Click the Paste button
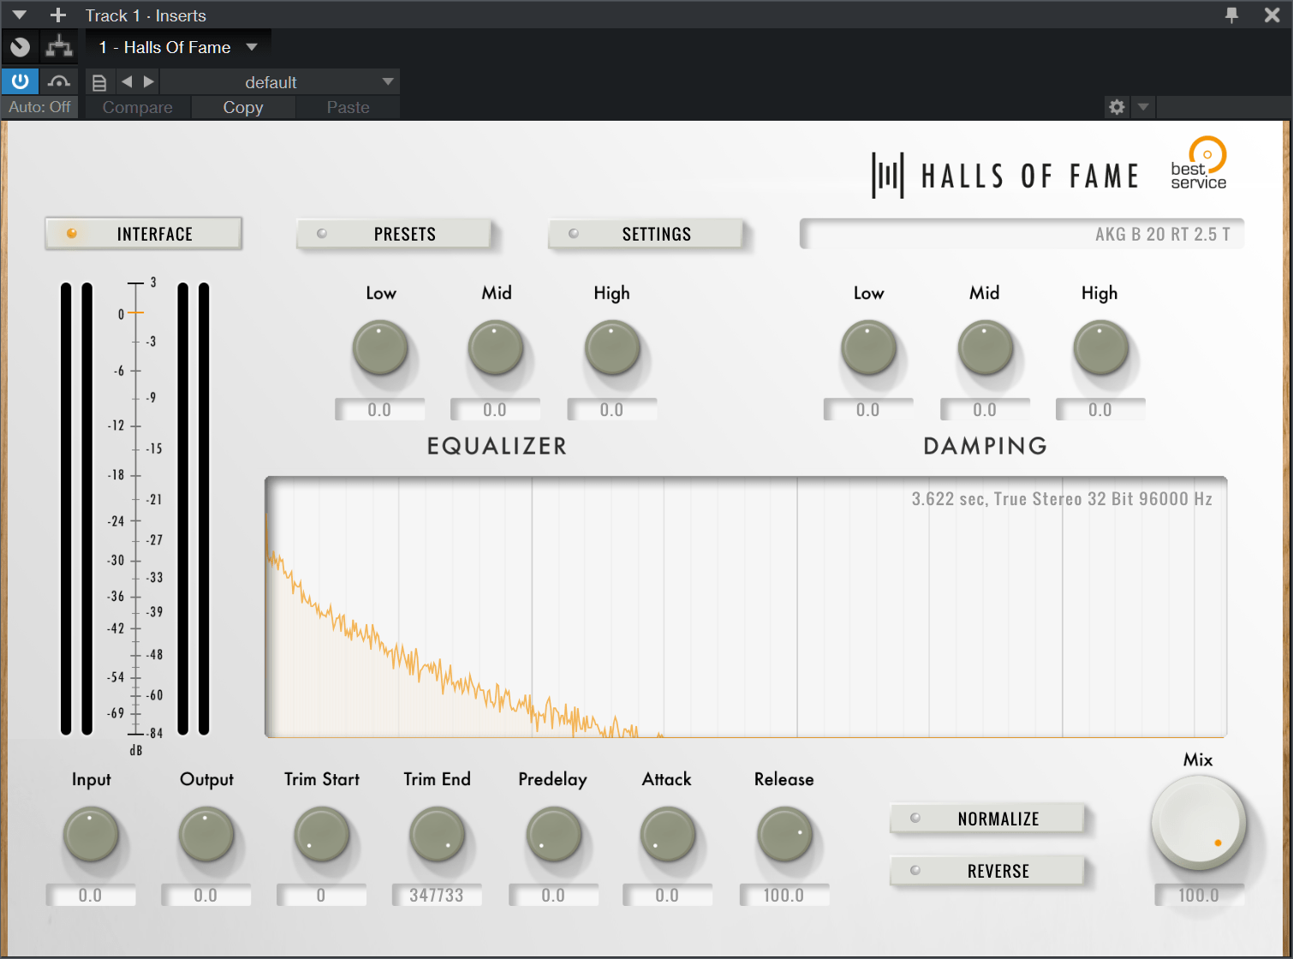 [349, 107]
